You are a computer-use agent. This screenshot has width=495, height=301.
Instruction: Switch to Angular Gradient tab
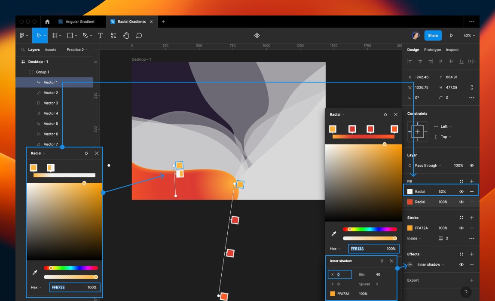[x=79, y=21]
